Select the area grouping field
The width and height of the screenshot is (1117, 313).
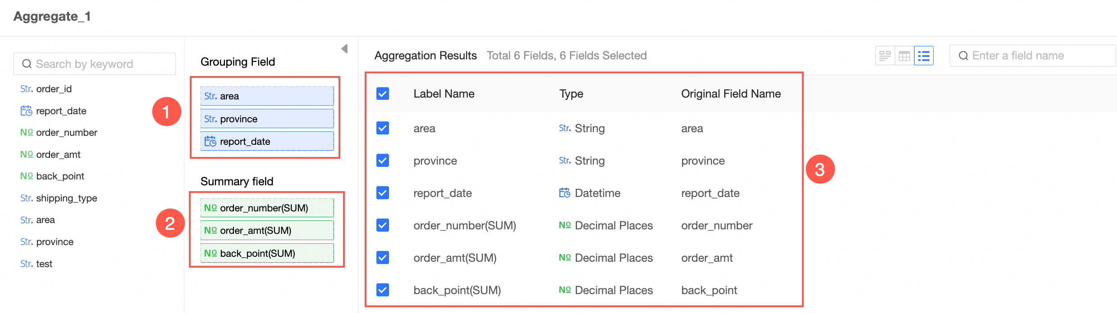267,96
